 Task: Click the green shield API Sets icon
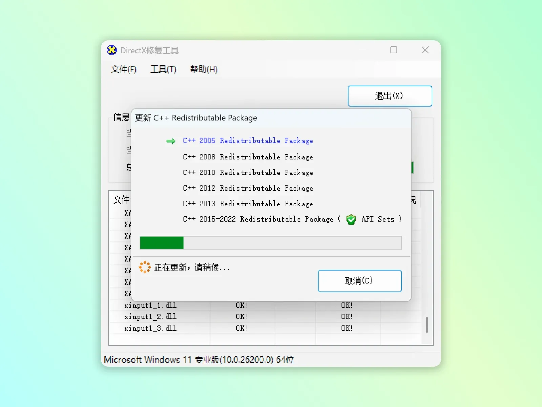(x=351, y=220)
